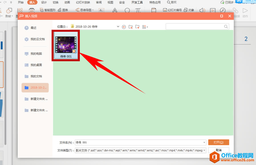Screen dimensions: 256x165
Task: Click the 智能图形 toolbar button
Action: 48,10
